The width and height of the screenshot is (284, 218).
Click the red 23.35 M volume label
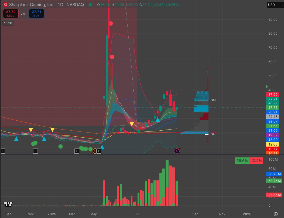coord(274,195)
